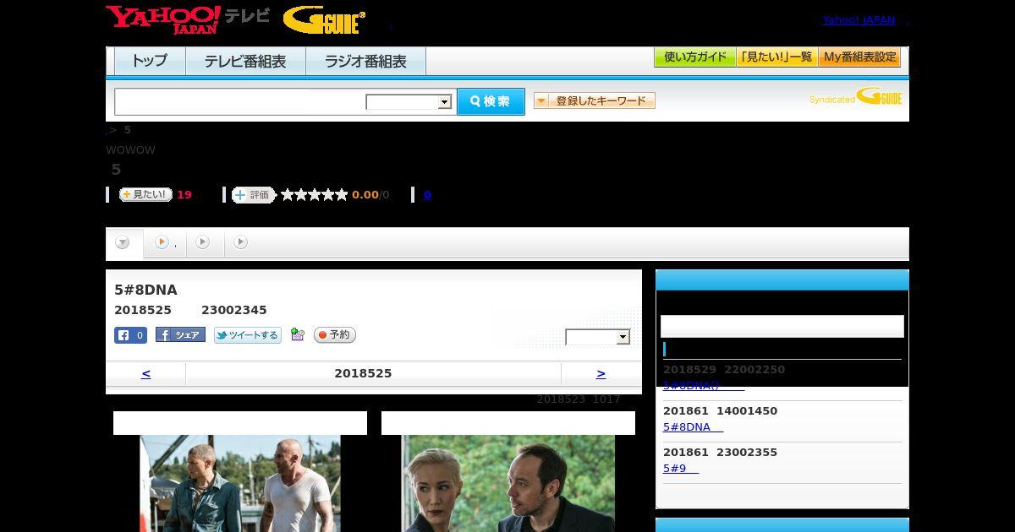Click the ツイートする Twitter button
Screen dimensions: 1015x532
coord(247,335)
